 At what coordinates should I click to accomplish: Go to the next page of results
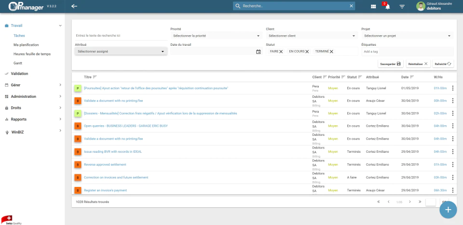tap(410, 202)
